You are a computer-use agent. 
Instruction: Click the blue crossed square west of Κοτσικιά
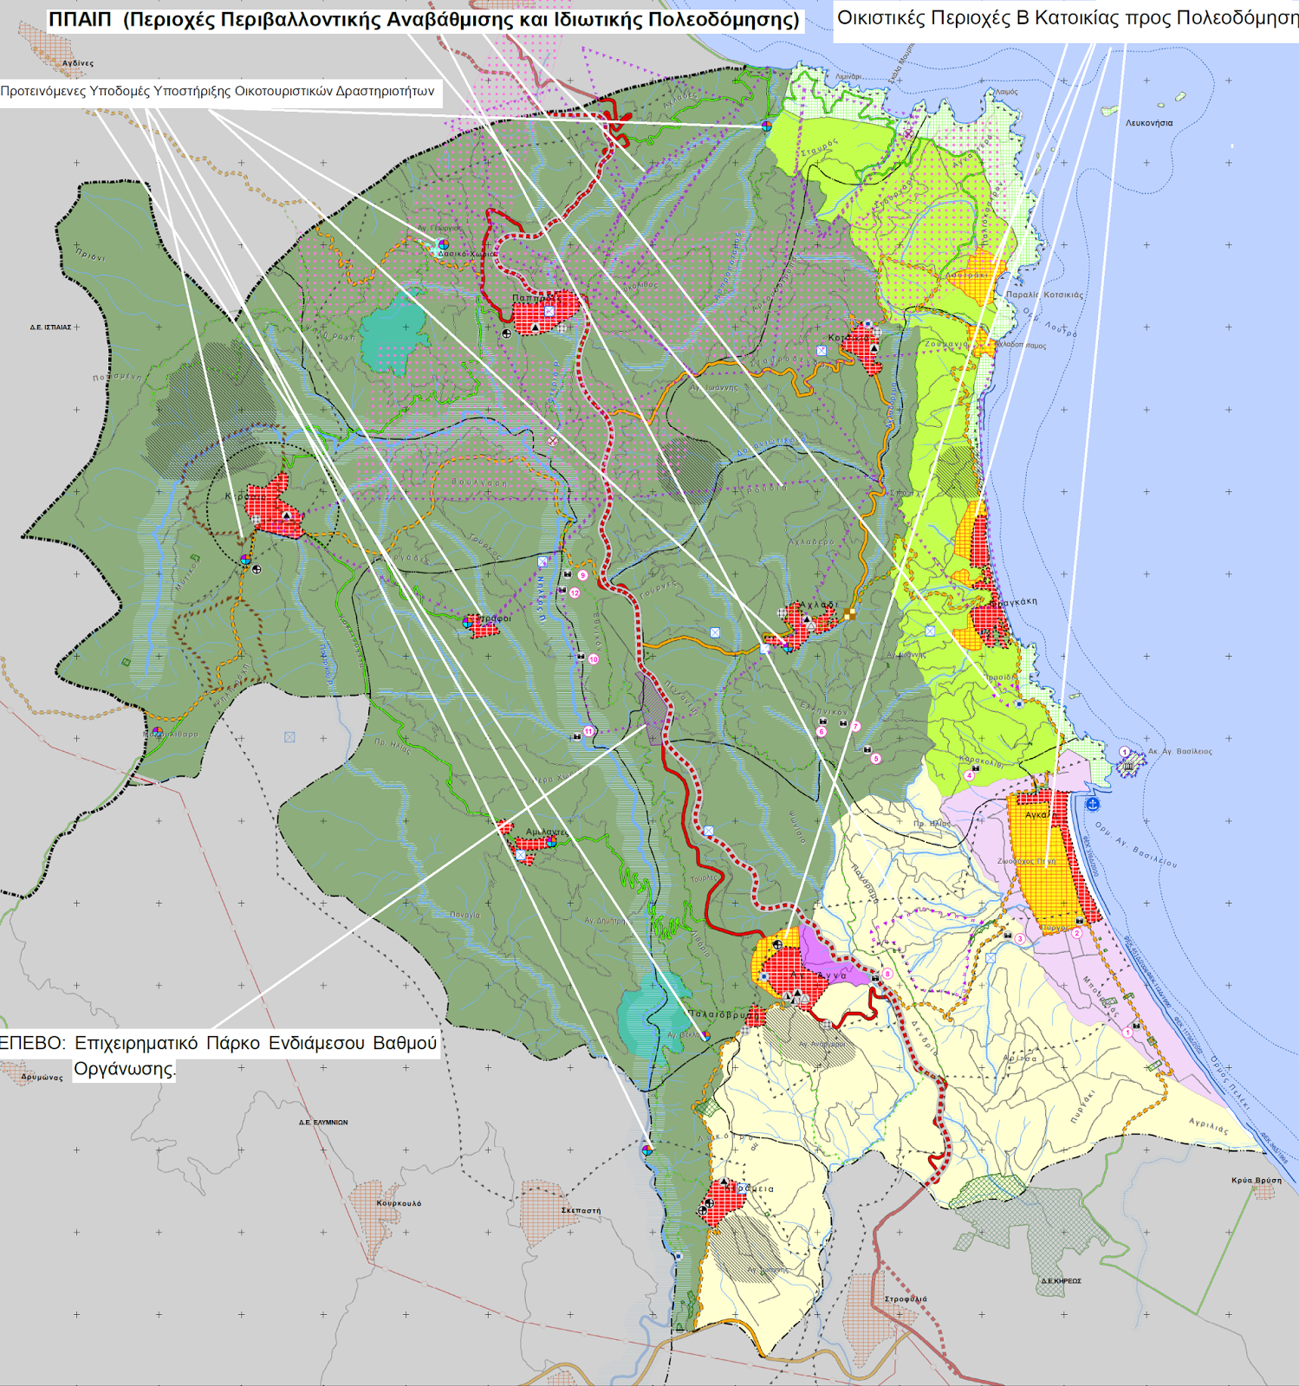click(822, 351)
